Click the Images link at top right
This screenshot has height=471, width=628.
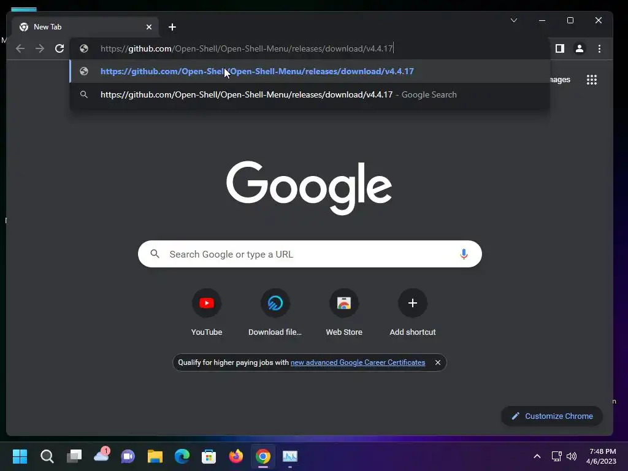(x=560, y=80)
